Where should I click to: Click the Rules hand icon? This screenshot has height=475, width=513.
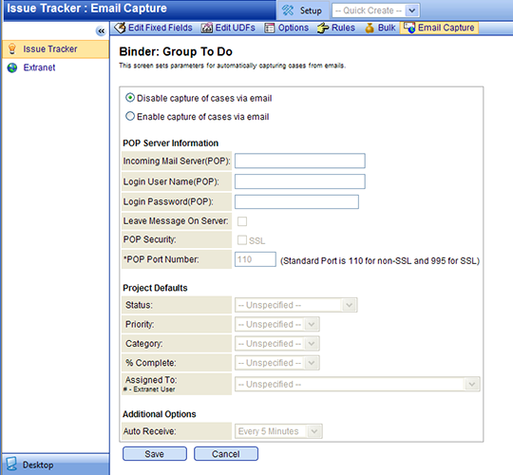point(323,28)
